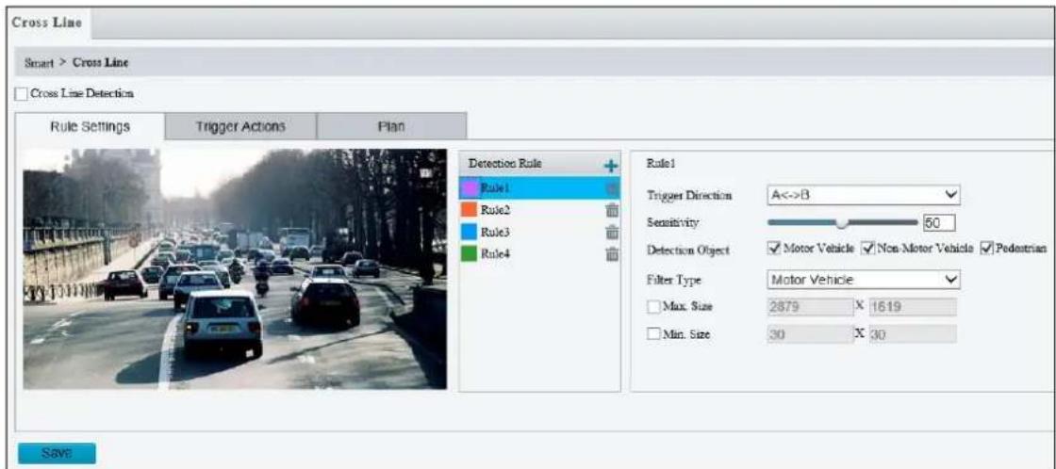Select the Cross Line top tab
Screen dimensions: 1056x469
pyautogui.click(x=47, y=23)
